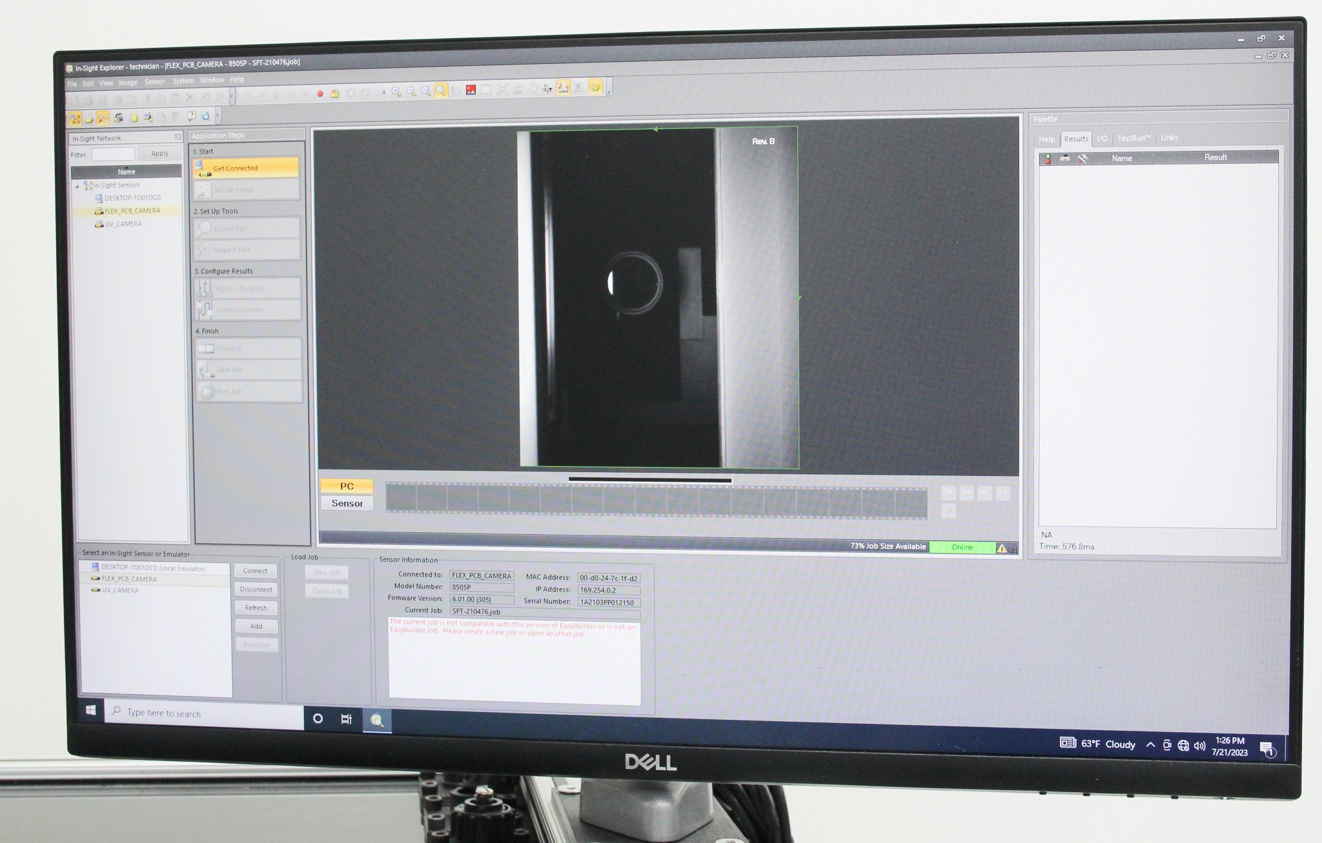Viewport: 1322px width, 843px height.
Task: Click the image display toolbar icon
Action: pos(471,90)
